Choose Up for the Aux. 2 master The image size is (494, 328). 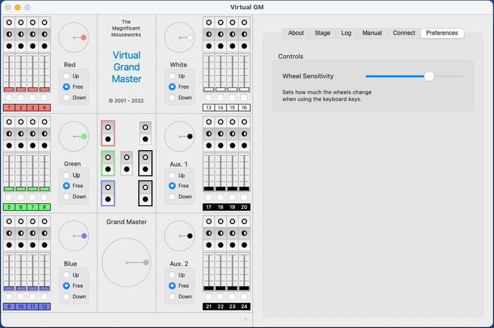tap(173, 275)
